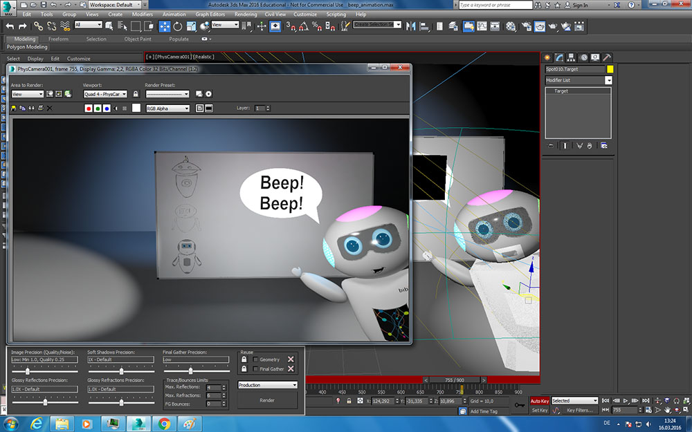Open the Rendering menu
This screenshot has width=692, height=432.
[246, 14]
